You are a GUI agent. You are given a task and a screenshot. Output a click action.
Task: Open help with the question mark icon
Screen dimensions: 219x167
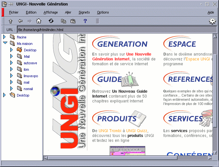[85, 21]
